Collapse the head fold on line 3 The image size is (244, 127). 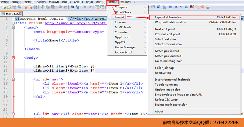tap(13, 27)
